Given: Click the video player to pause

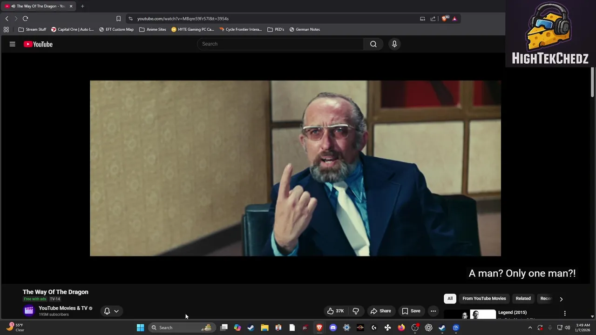Looking at the screenshot, I should click(x=295, y=168).
